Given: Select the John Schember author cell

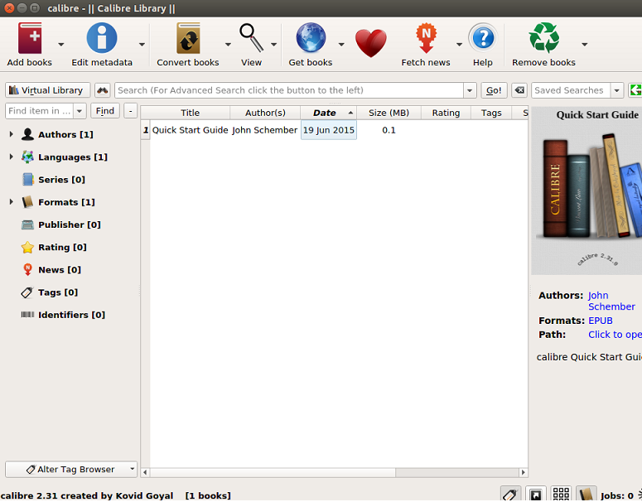Looking at the screenshot, I should point(265,130).
